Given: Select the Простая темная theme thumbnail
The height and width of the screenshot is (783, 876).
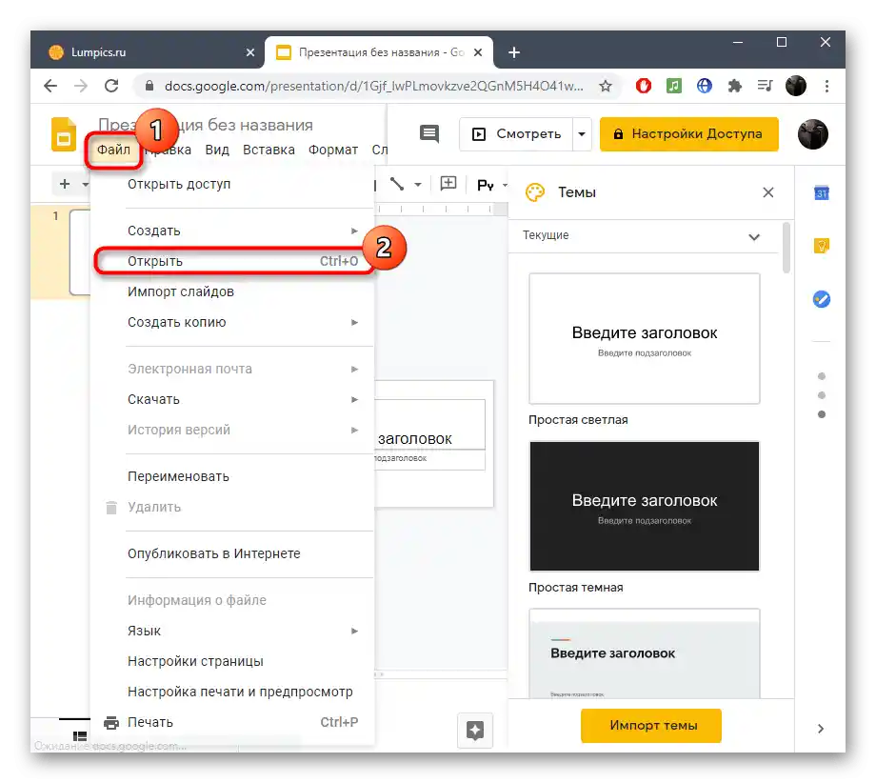Looking at the screenshot, I should (645, 507).
